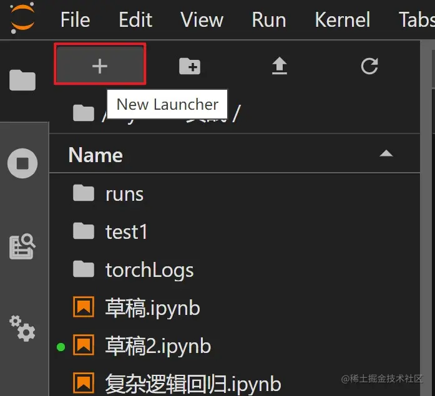
Task: Sort files by Name column header
Action: point(95,155)
